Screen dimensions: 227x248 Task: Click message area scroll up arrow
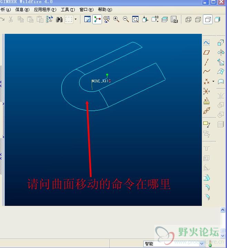[x=223, y=210]
